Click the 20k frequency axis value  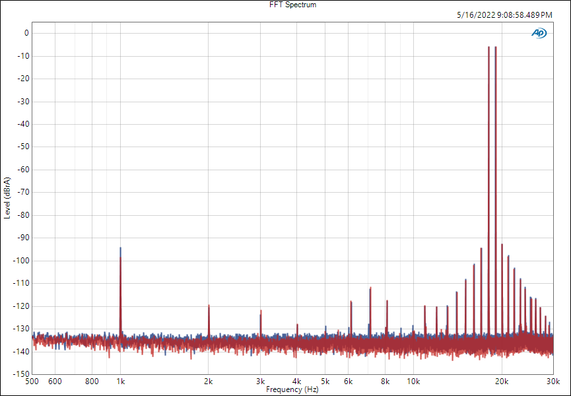pos(502,381)
